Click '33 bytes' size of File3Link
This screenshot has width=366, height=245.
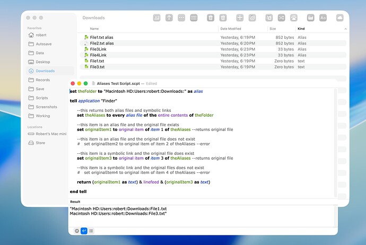(x=286, y=49)
